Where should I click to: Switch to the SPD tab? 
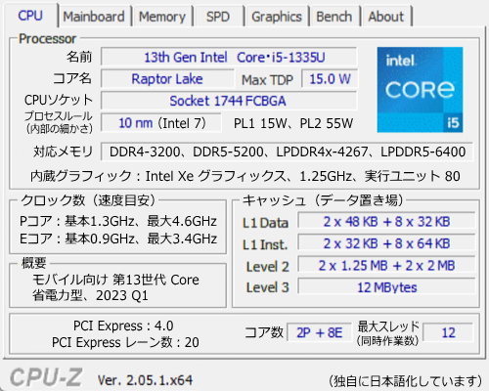pos(218,17)
